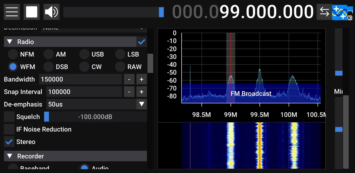Click the 99.5M waterfall signal
Screen dimensions: 355x173
[260, 145]
